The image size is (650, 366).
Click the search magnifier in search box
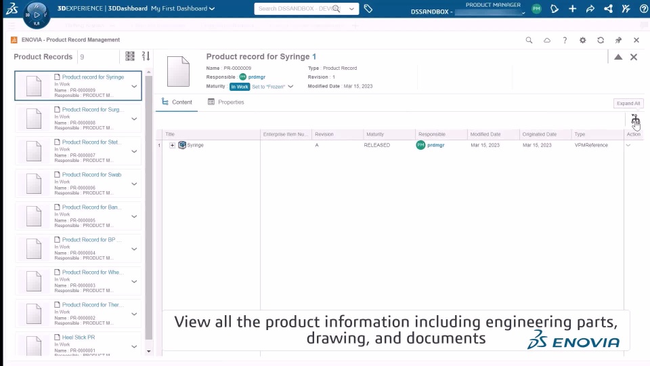pos(337,9)
